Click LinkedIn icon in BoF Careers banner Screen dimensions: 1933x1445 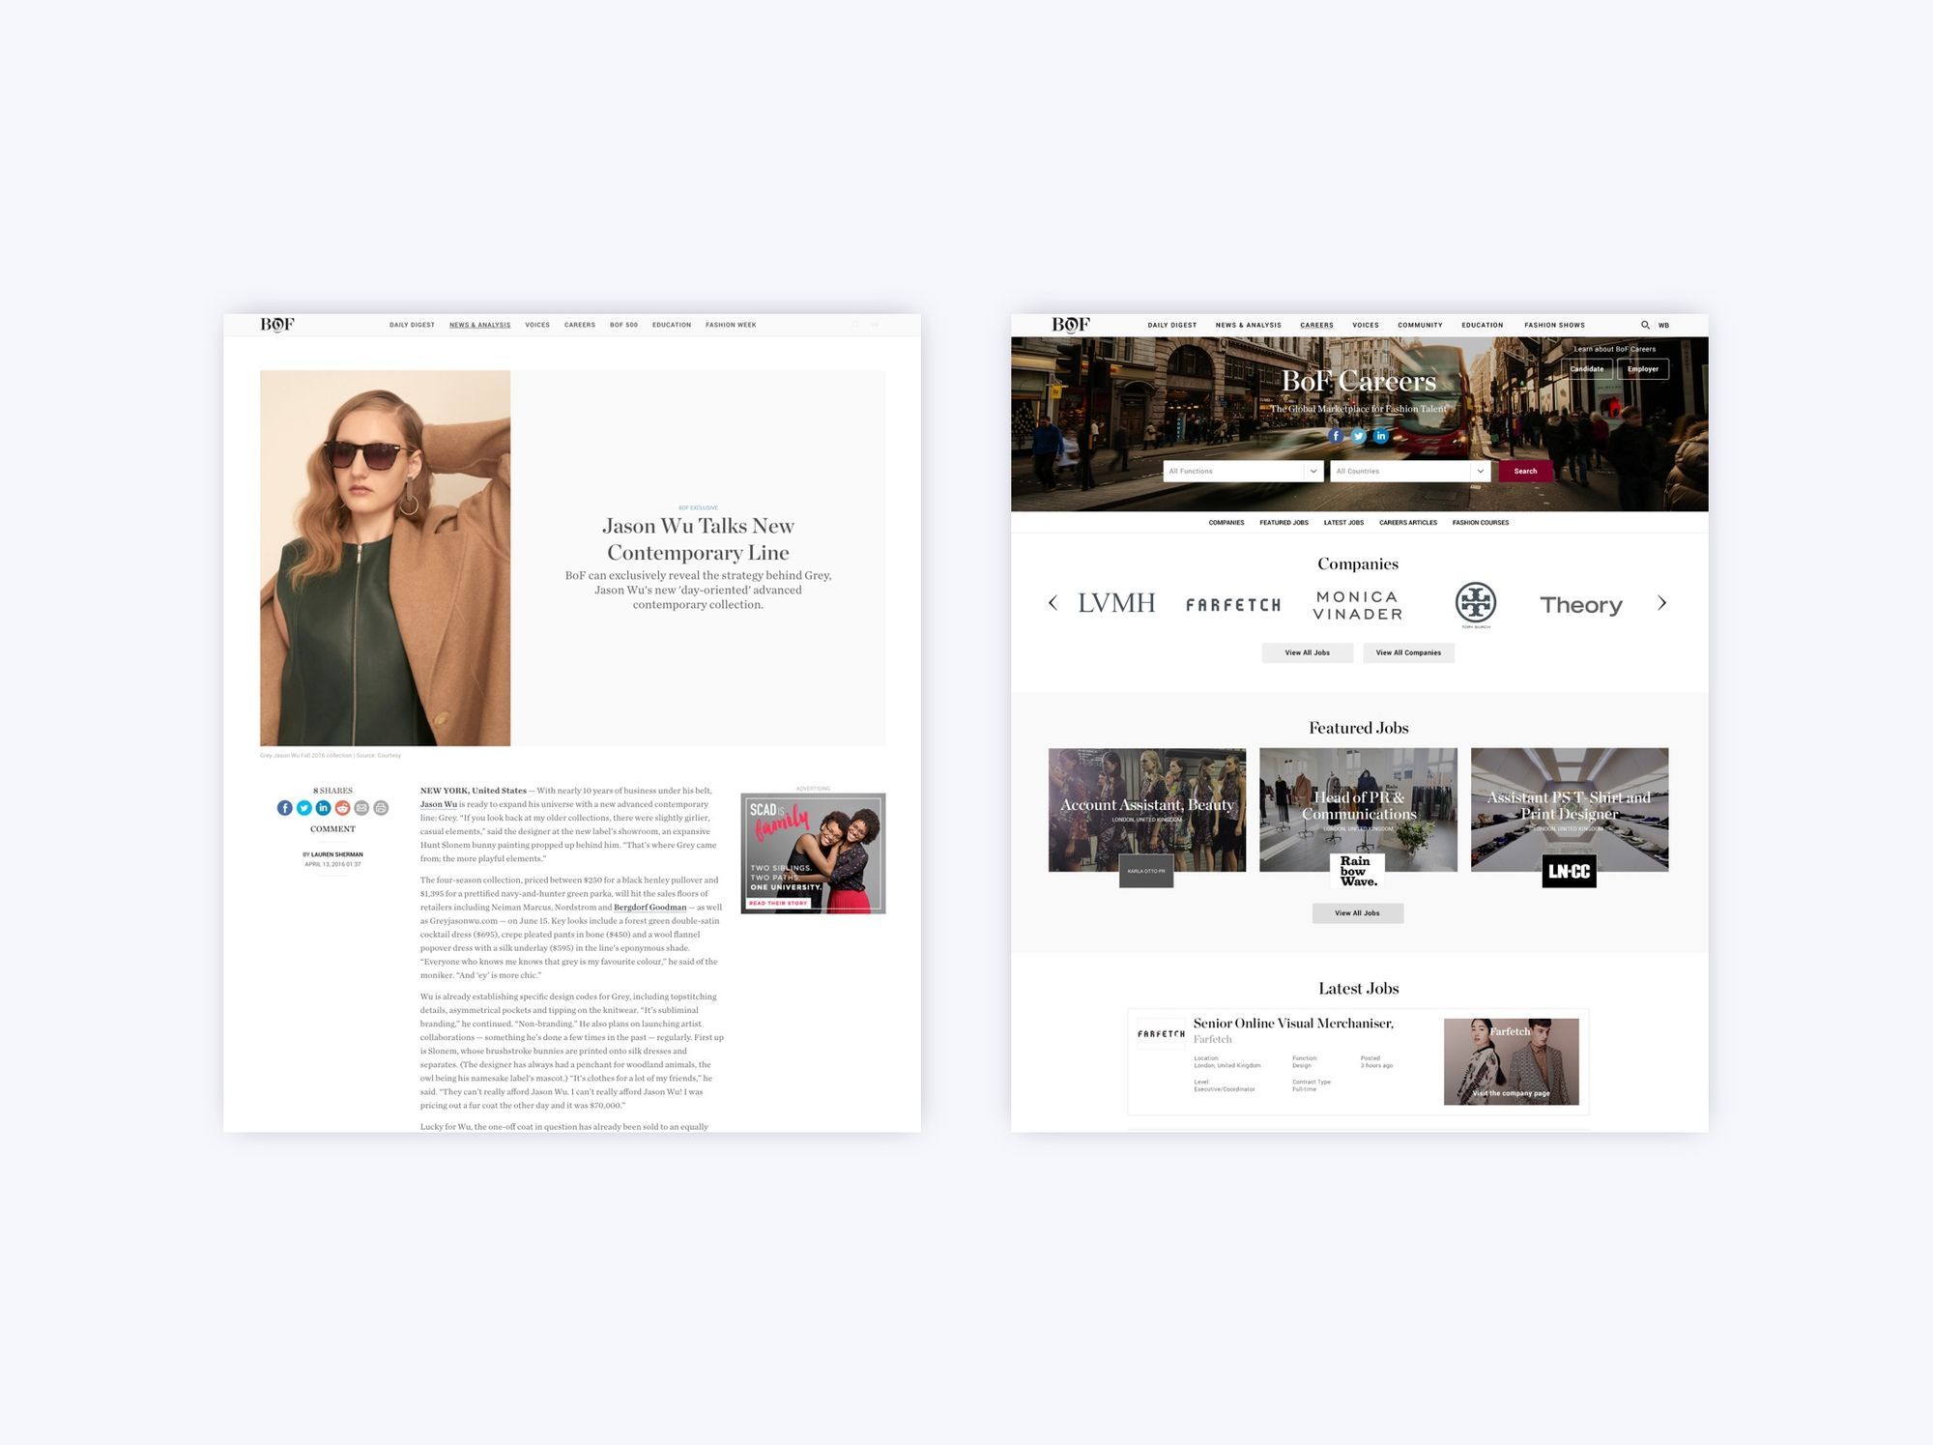click(x=1381, y=436)
